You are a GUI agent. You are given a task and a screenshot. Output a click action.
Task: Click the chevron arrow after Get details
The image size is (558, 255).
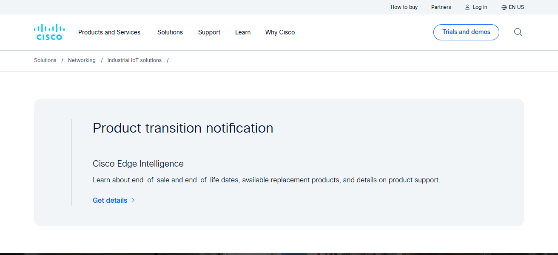coord(133,200)
